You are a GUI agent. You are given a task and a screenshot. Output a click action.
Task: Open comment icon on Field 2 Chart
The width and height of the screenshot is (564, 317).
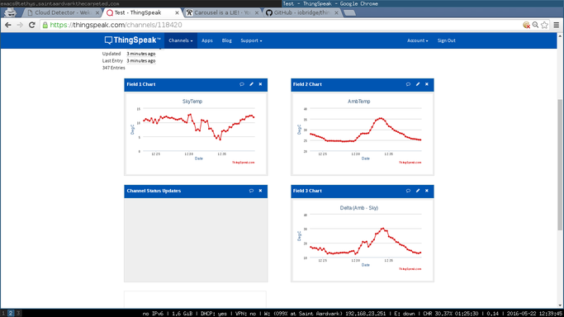click(x=408, y=84)
